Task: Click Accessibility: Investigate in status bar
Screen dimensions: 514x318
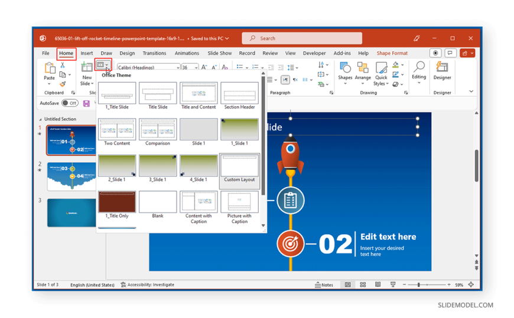Action: tap(147, 285)
